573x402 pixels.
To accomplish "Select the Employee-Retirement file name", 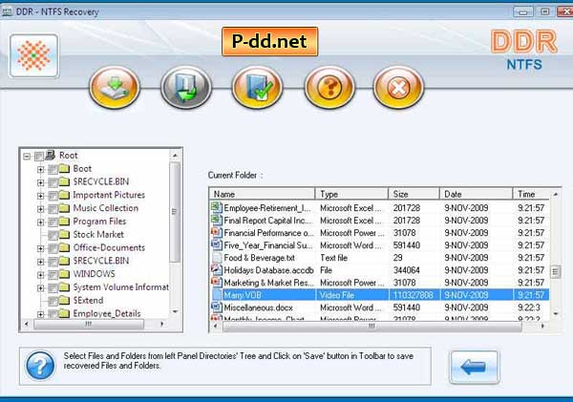I will point(267,208).
